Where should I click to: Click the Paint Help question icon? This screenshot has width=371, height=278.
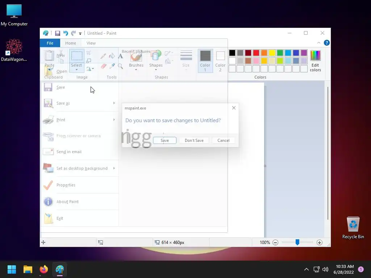(x=326, y=43)
